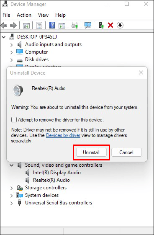Viewport: 154px width, 235px height.
Task: Click the Forward arrow toolbar icon
Action: (13, 25)
